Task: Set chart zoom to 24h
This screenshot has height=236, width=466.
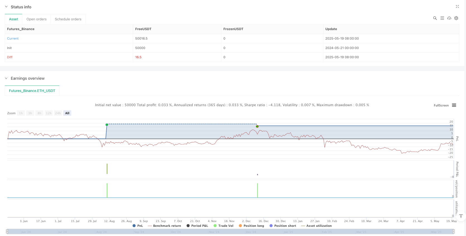Action: pos(58,113)
